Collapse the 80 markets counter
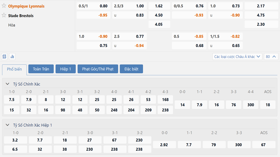280x157 pixels. click(x=272, y=57)
